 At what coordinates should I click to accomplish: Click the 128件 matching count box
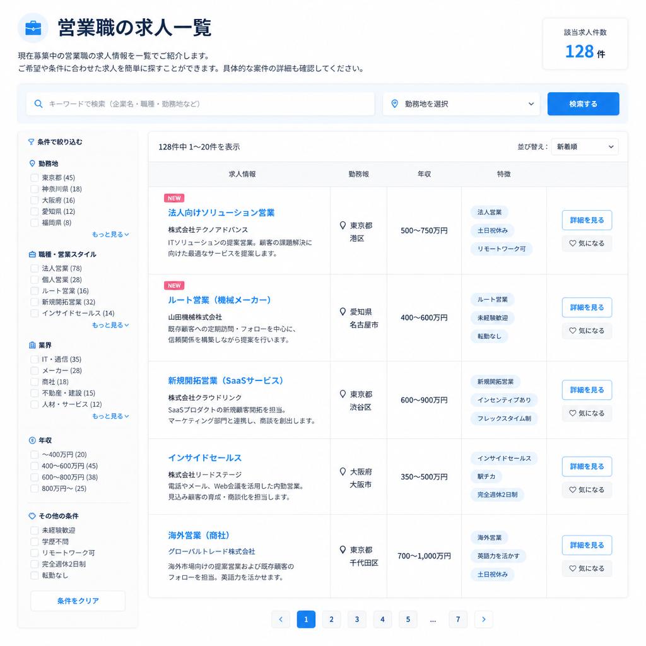tap(585, 44)
